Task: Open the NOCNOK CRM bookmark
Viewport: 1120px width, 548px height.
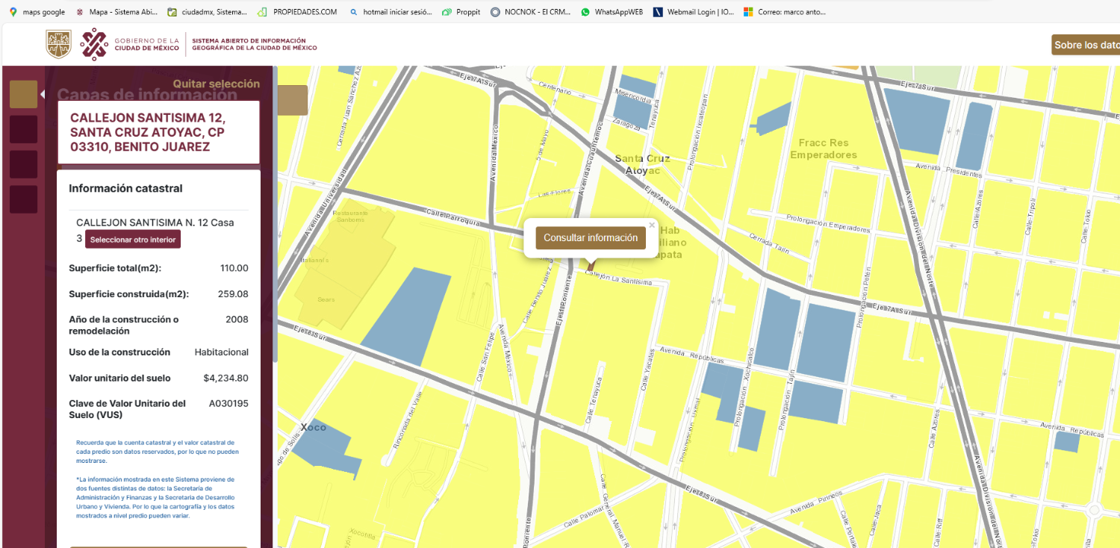Action: pyautogui.click(x=531, y=12)
